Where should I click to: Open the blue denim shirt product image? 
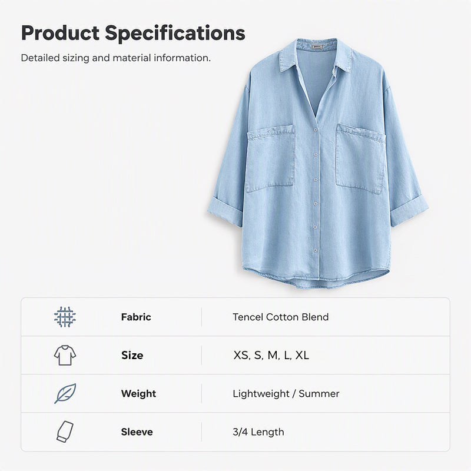(x=318, y=164)
